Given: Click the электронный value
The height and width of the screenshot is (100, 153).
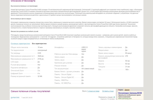Looking at the screenshot, I should pos(42,50).
